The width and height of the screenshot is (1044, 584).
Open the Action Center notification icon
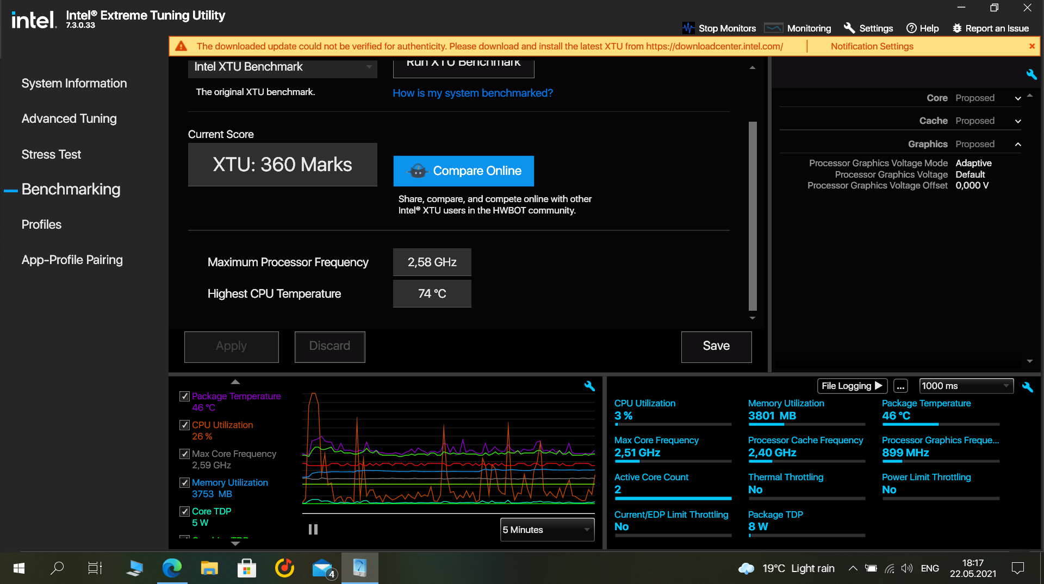pos(1018,568)
